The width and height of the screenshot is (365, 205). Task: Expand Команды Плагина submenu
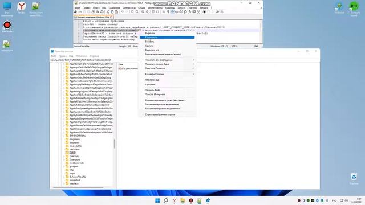tap(167, 74)
